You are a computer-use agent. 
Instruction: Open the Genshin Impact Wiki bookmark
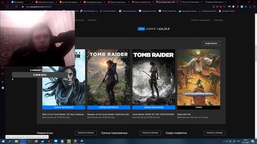(168, 11)
